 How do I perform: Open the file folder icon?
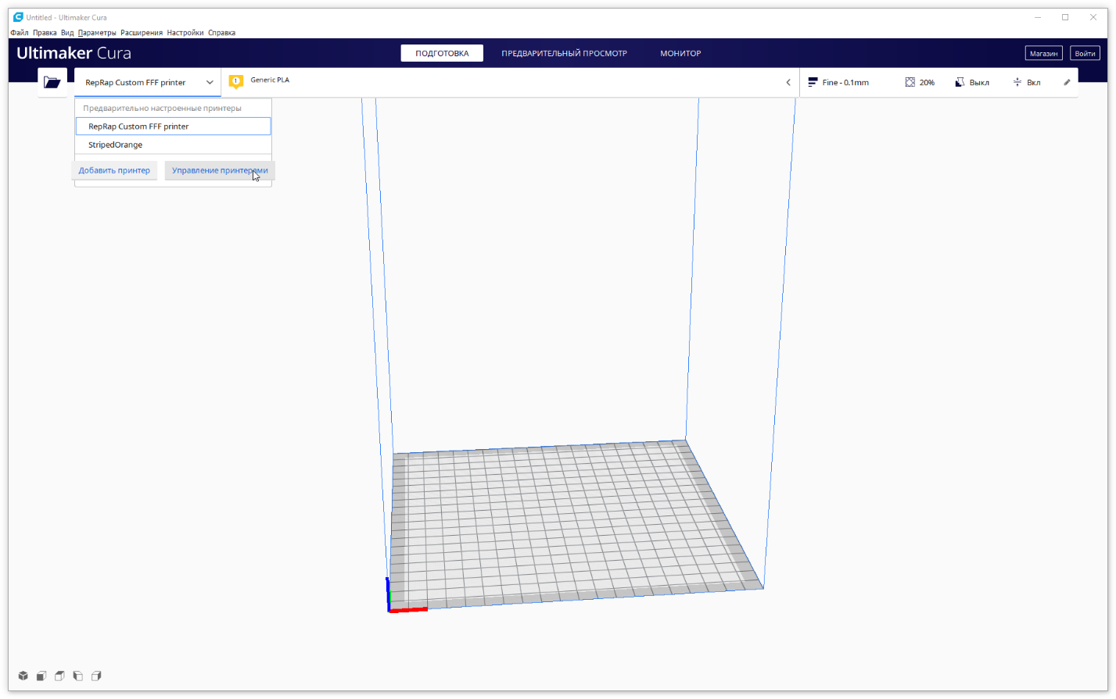coord(52,82)
